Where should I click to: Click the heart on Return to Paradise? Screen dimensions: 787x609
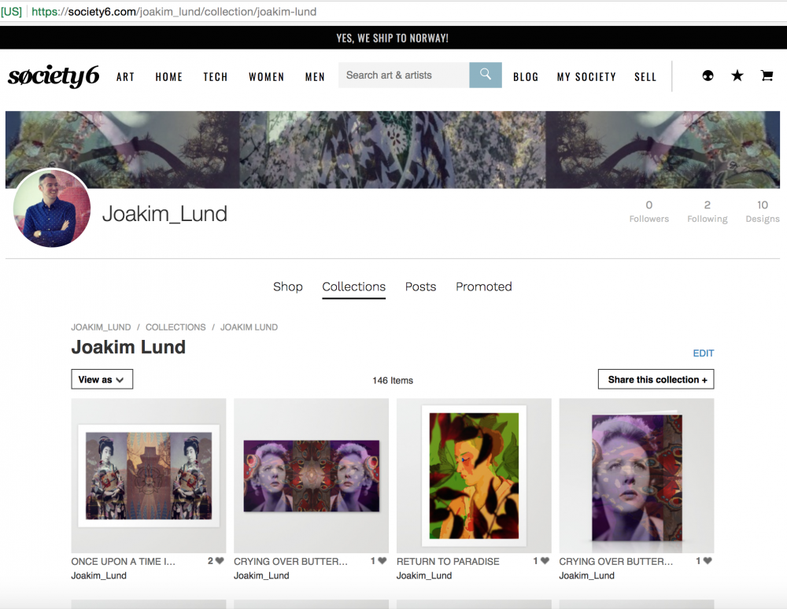click(x=545, y=561)
